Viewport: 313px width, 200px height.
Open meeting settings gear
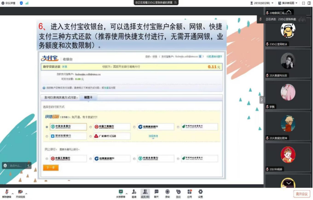click(x=200, y=194)
